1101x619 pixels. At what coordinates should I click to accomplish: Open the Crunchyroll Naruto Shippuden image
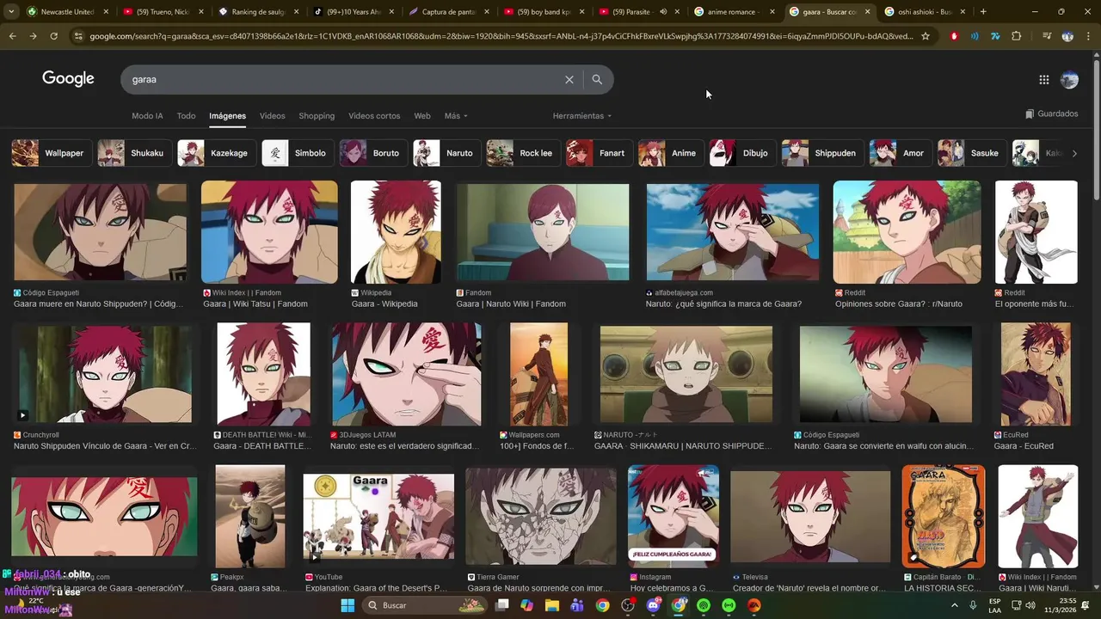105,374
